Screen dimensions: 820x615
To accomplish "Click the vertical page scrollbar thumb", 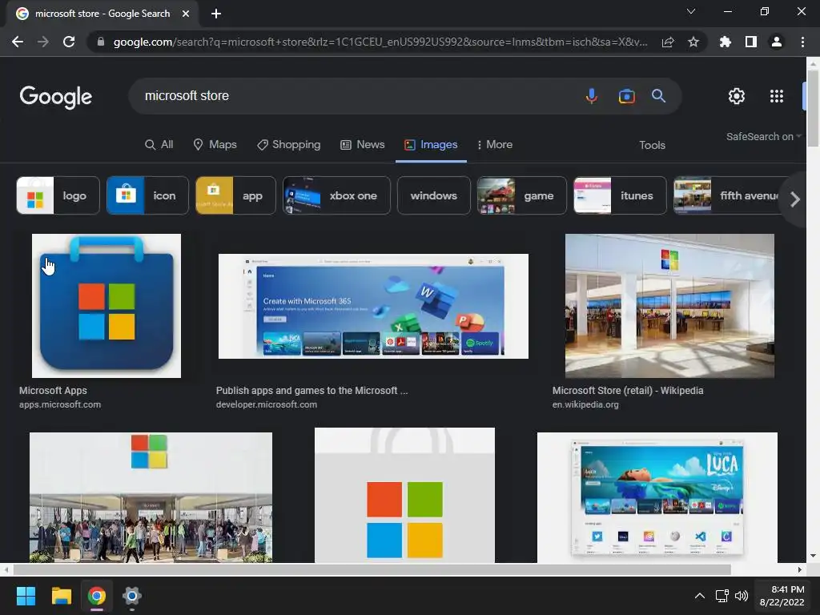I will pos(813,107).
